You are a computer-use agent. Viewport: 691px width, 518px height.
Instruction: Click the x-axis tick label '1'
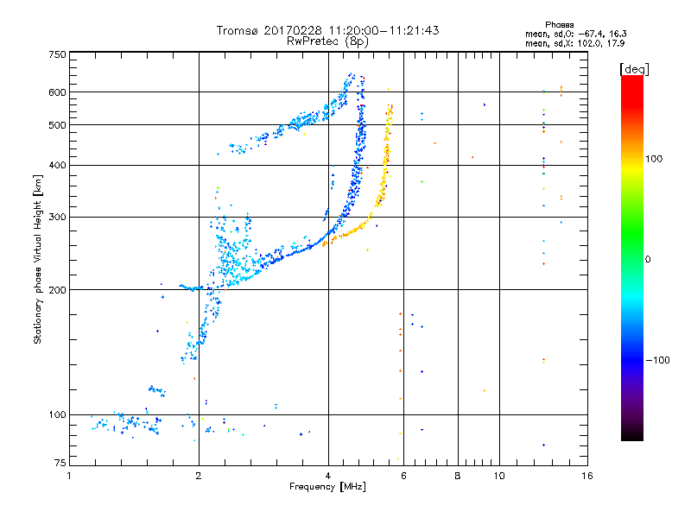pyautogui.click(x=69, y=476)
